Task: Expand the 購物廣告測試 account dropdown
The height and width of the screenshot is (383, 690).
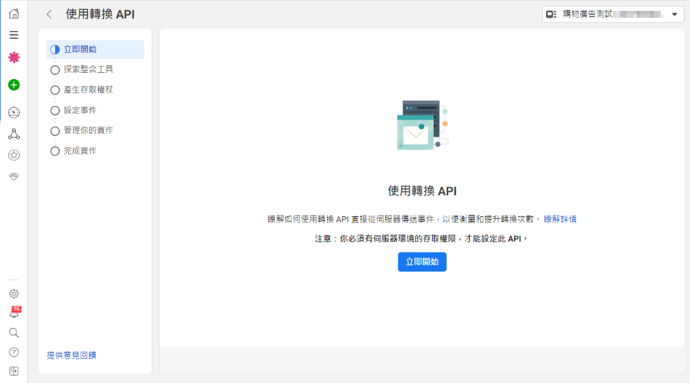Action: [x=612, y=14]
